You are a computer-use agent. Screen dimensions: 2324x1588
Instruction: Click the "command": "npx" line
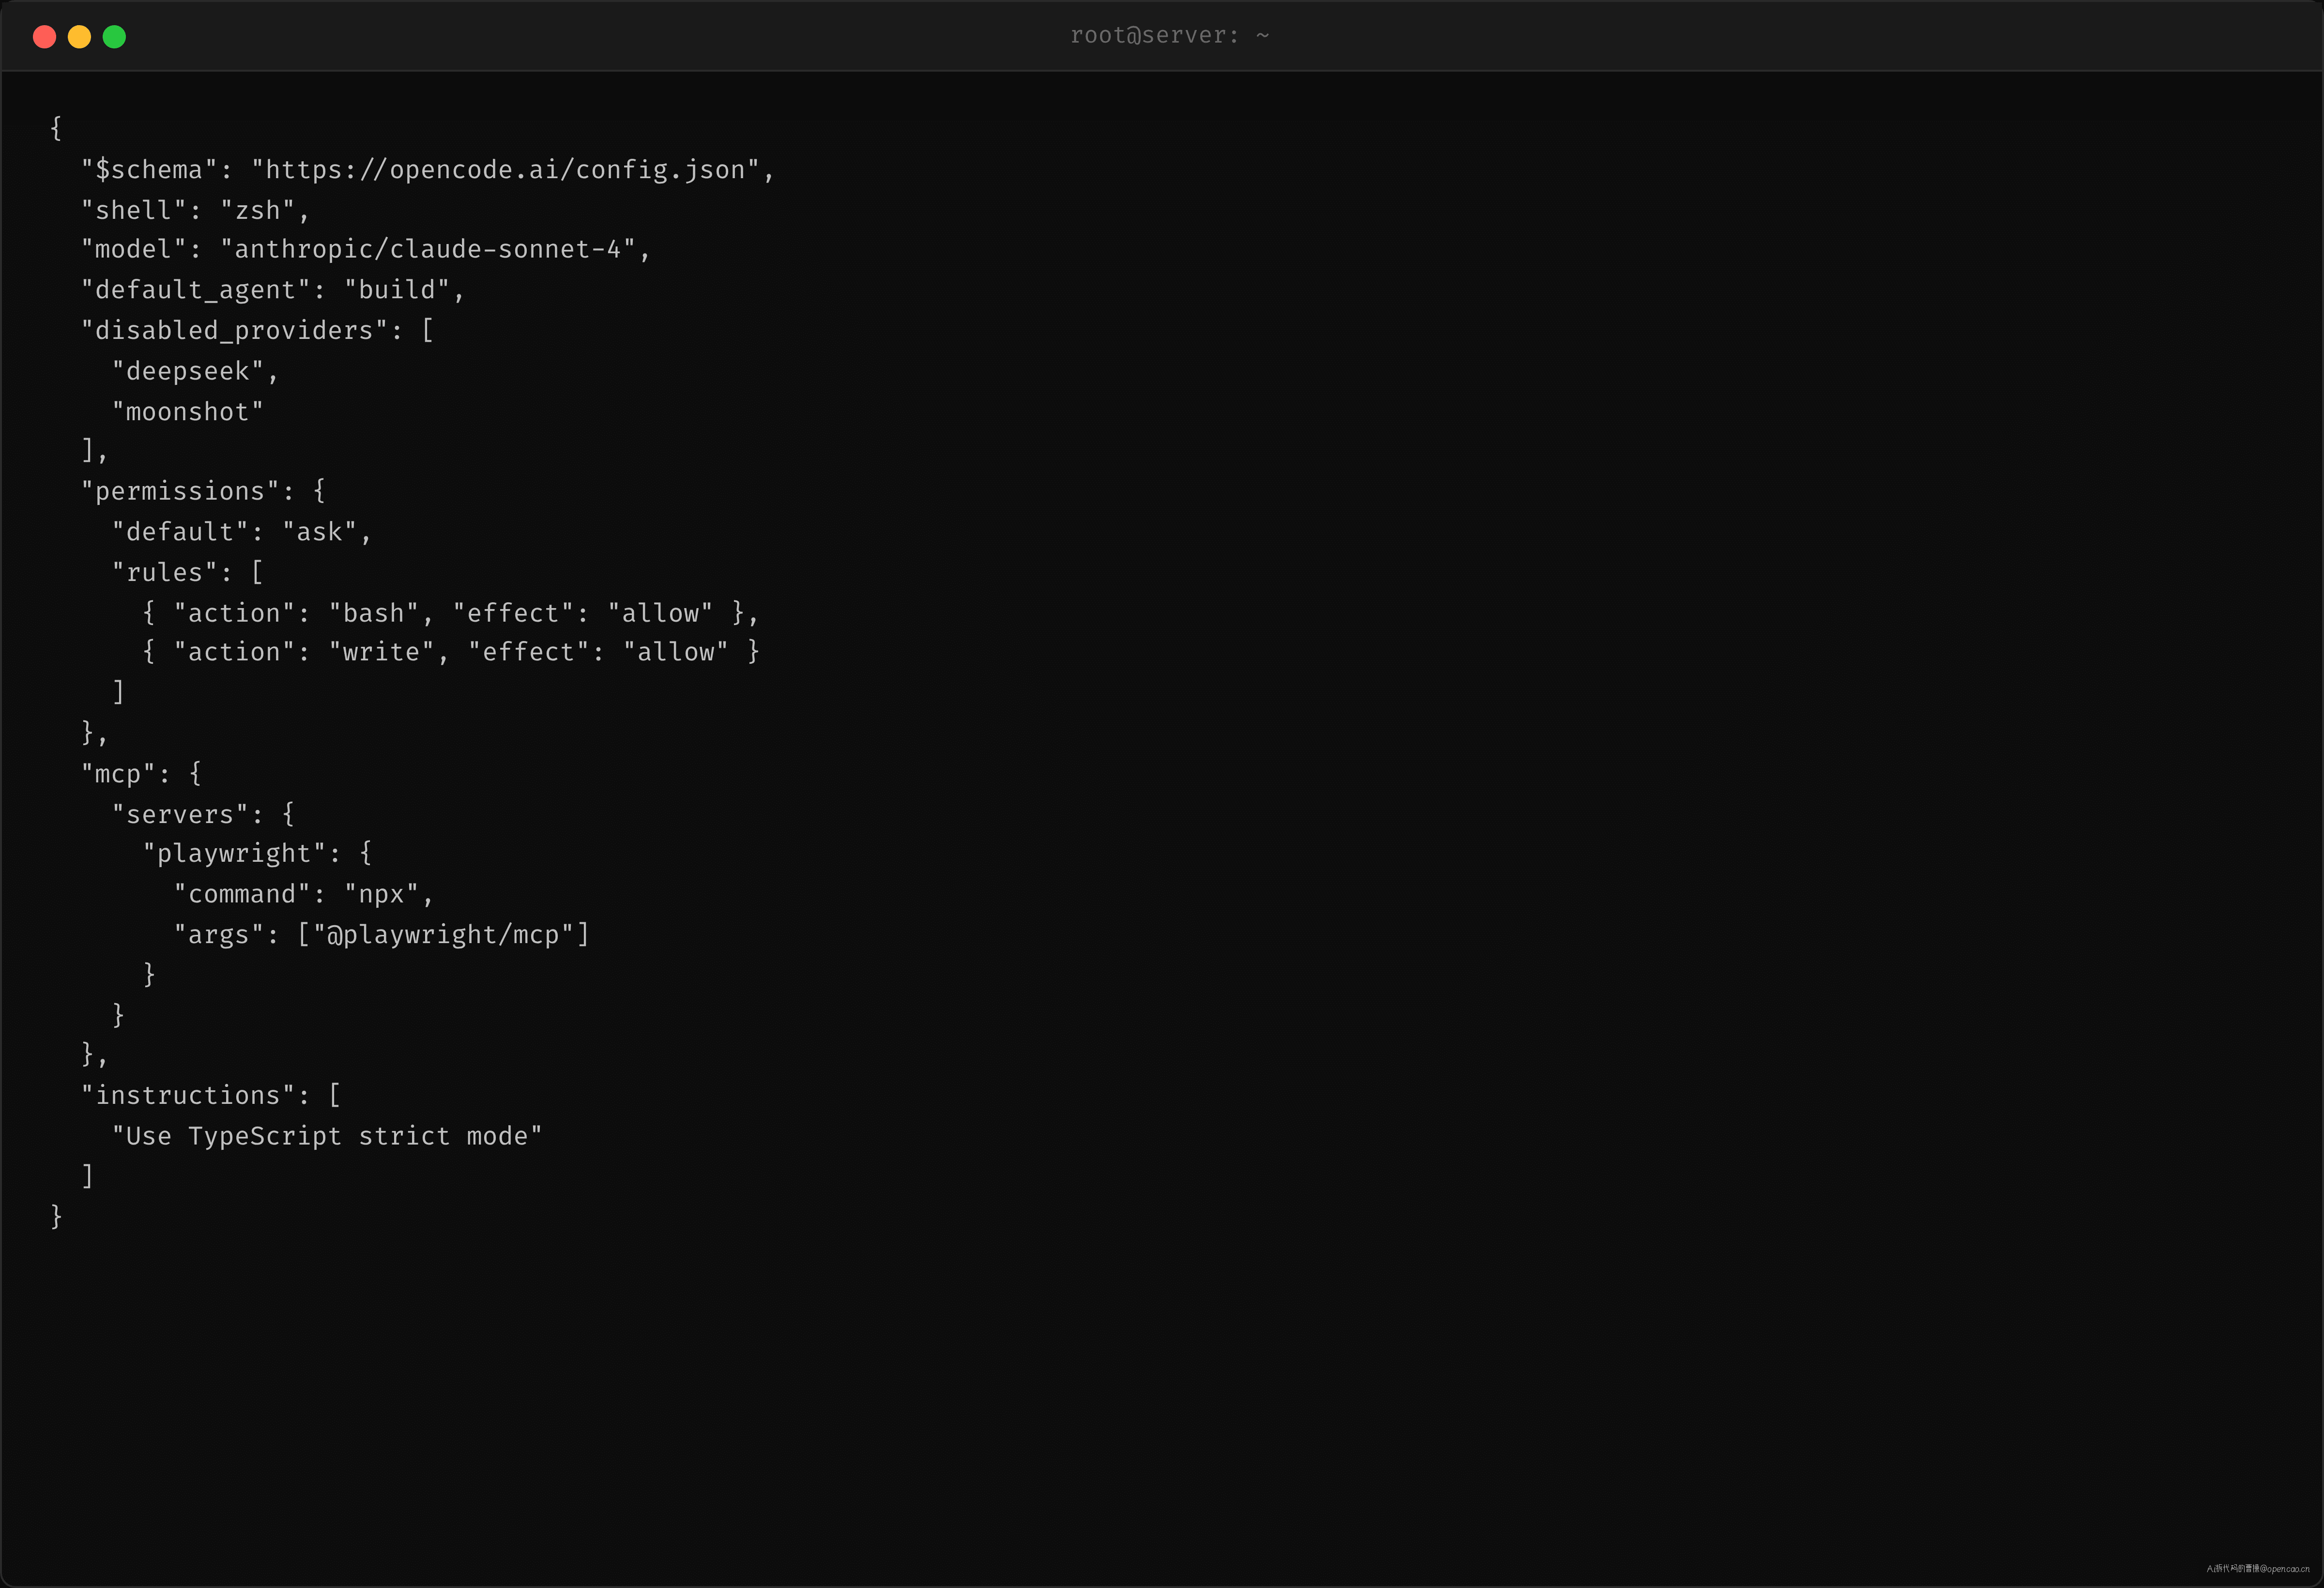coord(303,894)
